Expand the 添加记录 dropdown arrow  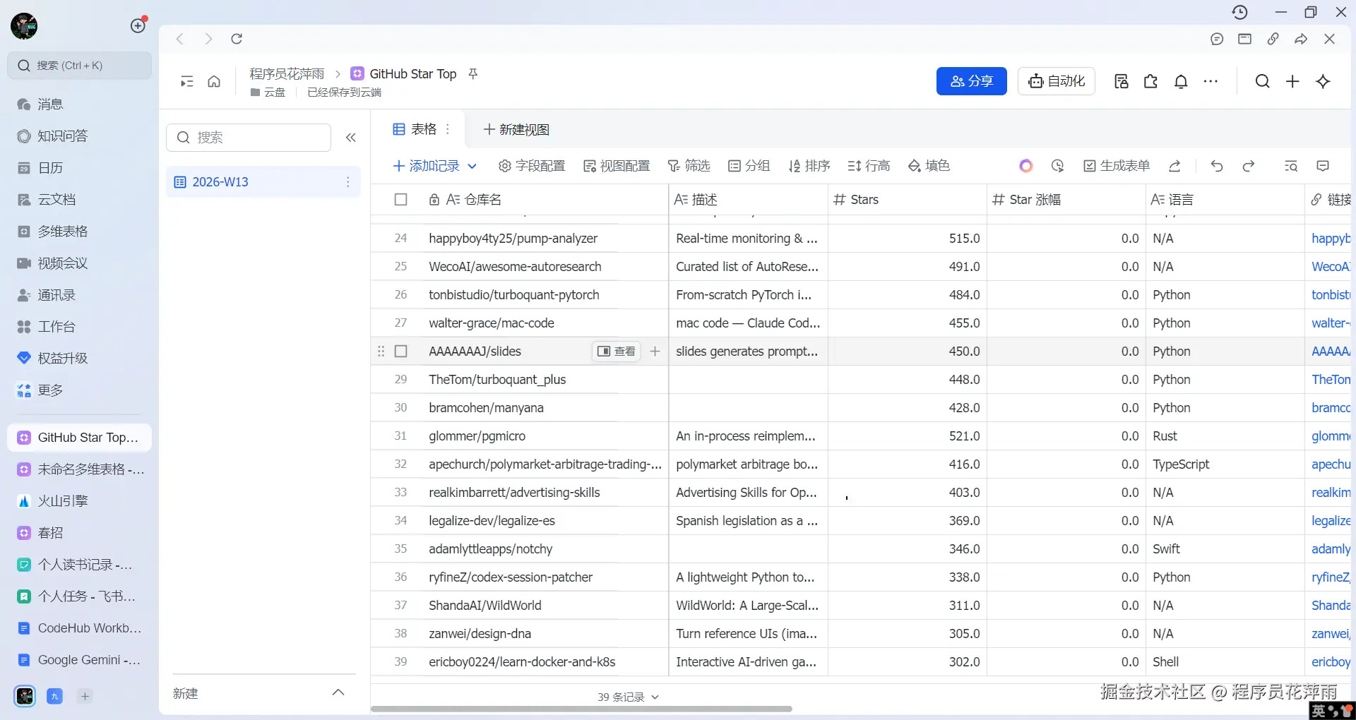pos(472,167)
